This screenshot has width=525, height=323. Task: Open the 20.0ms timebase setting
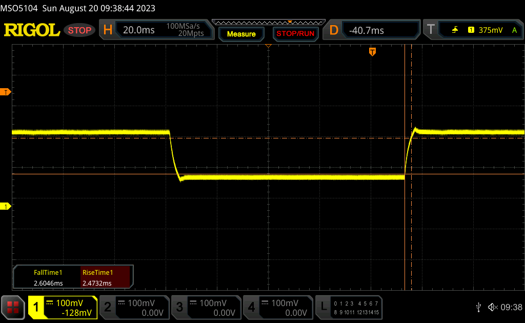[x=138, y=30]
